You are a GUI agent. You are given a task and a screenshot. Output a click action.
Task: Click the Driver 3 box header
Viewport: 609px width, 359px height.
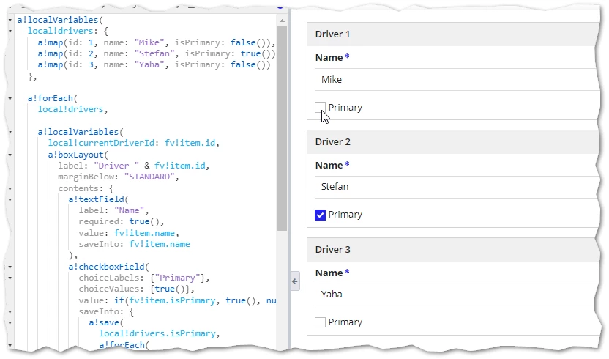click(x=455, y=250)
